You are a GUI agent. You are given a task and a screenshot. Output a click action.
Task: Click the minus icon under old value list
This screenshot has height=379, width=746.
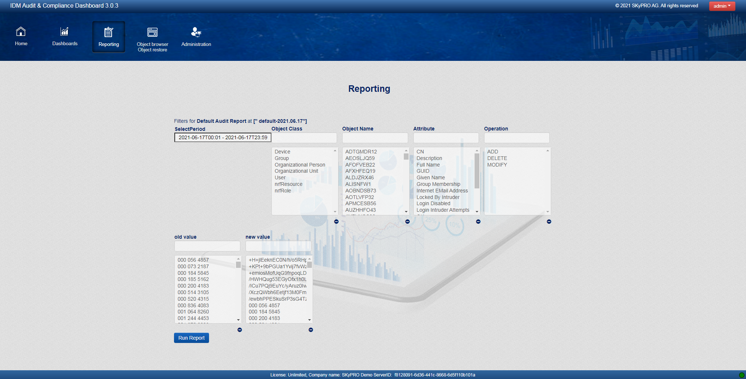(240, 330)
